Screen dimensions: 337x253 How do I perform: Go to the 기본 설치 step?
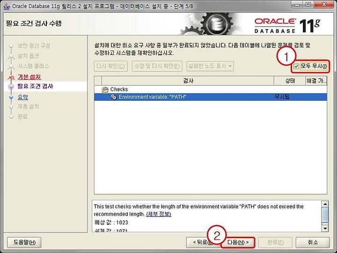click(x=29, y=77)
